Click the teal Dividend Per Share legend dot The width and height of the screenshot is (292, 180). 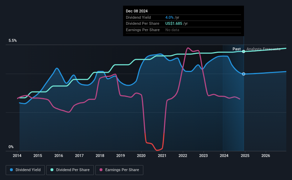(x=52, y=170)
